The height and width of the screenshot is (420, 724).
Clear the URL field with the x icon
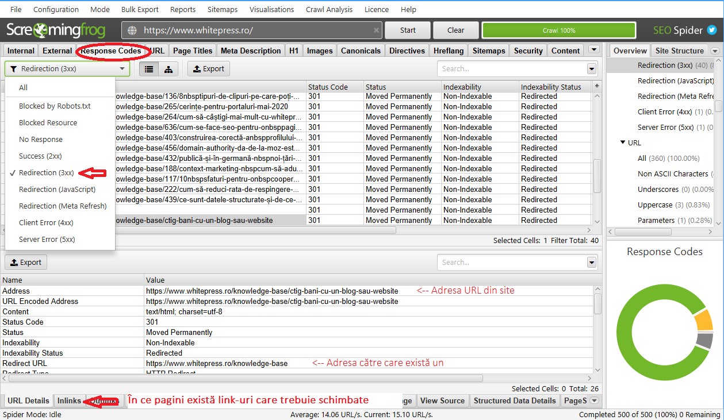pyautogui.click(x=376, y=30)
